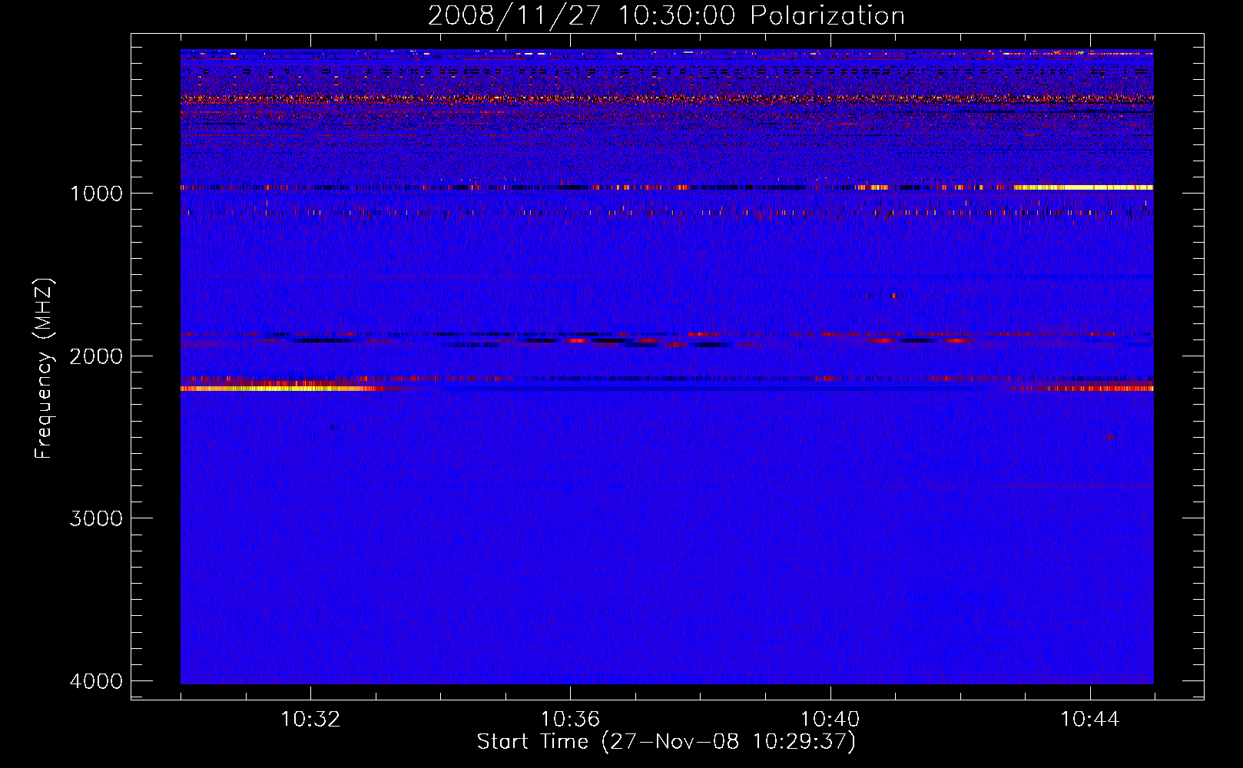Select the 3000 frequency tick label
Image resolution: width=1243 pixels, height=768 pixels.
96,518
